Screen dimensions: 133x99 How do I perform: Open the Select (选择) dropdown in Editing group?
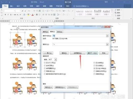(118, 15)
